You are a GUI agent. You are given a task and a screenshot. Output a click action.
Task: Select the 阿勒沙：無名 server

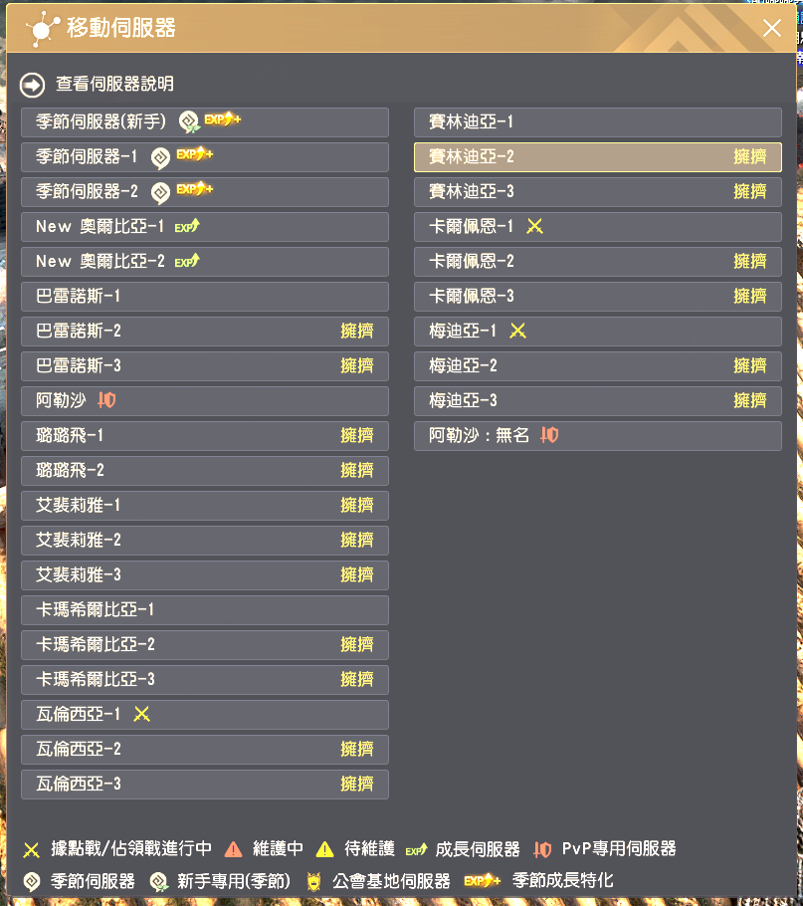click(x=598, y=436)
